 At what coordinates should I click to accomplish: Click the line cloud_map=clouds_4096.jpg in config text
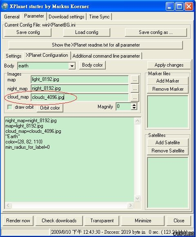click(x=33, y=131)
